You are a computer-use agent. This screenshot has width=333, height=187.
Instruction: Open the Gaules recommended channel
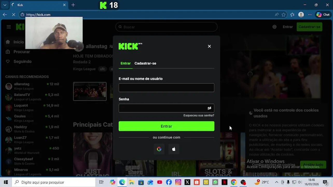32,118
